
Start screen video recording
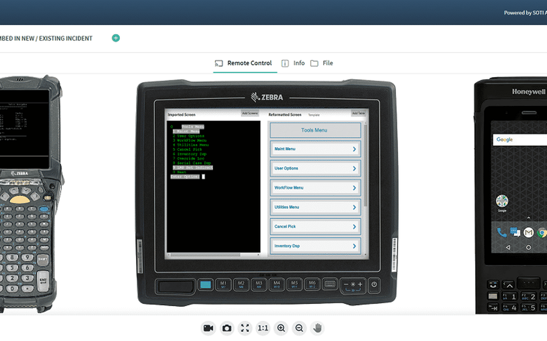208,328
